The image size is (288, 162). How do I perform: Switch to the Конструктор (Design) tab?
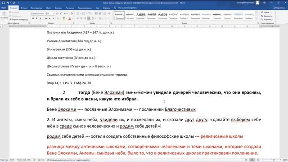click(36, 8)
